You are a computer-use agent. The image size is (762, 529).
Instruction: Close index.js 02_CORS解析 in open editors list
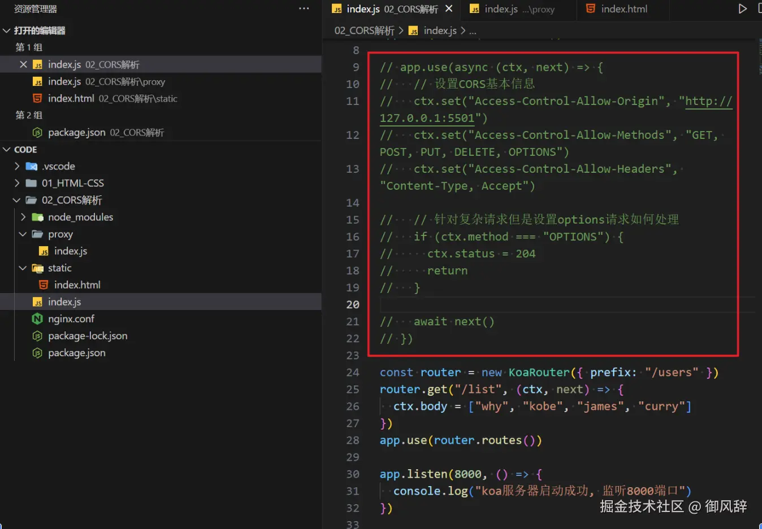pyautogui.click(x=23, y=64)
